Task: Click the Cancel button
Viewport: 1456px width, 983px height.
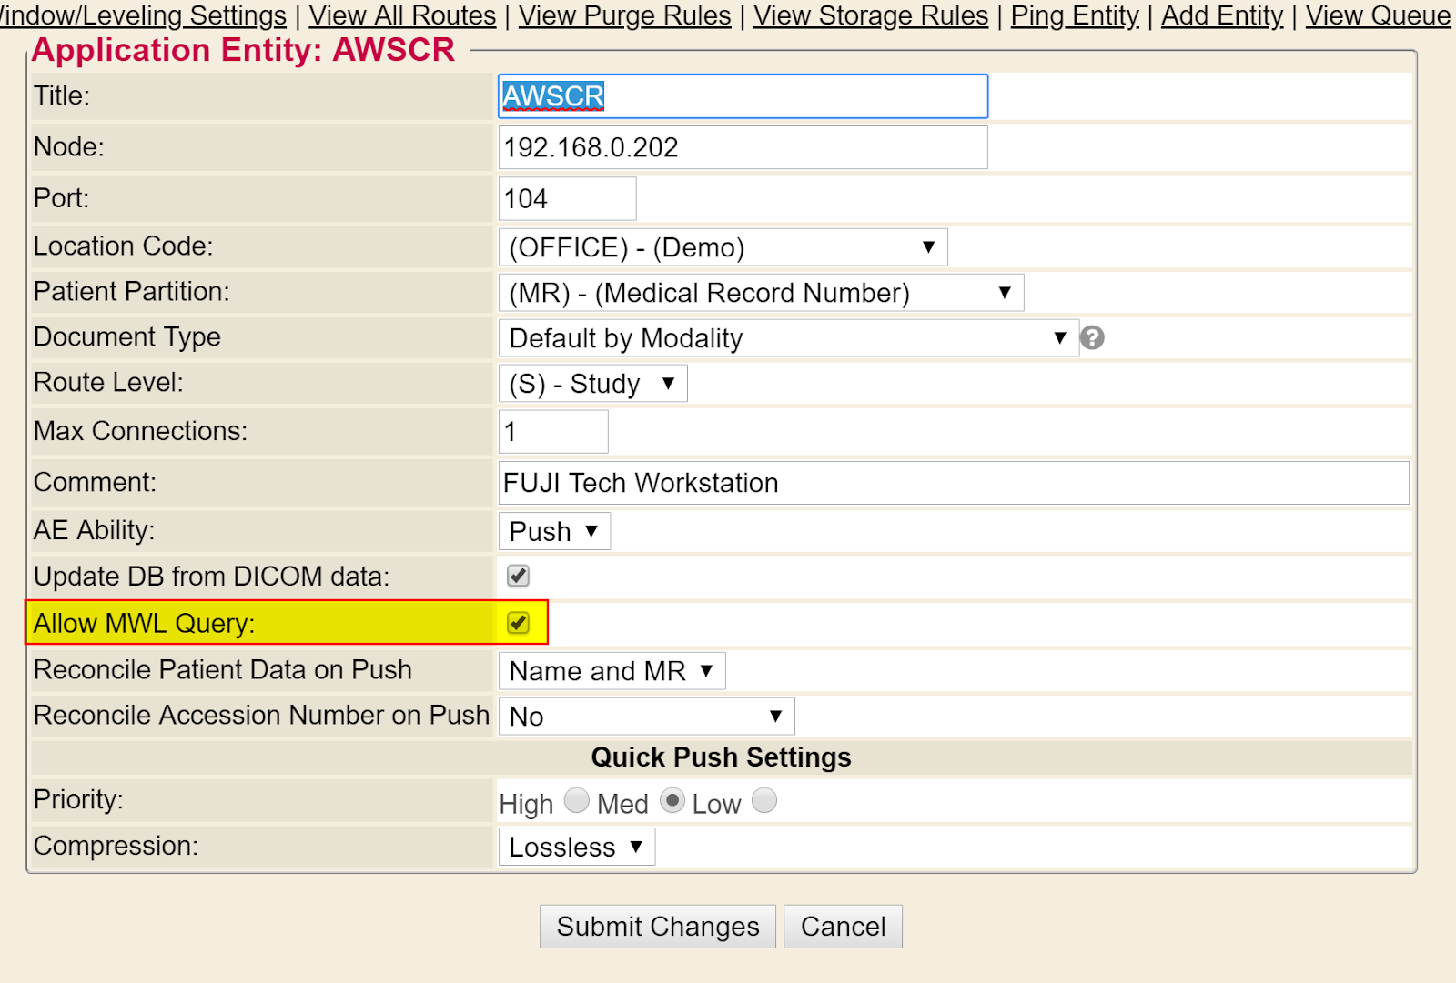Action: pos(843,926)
